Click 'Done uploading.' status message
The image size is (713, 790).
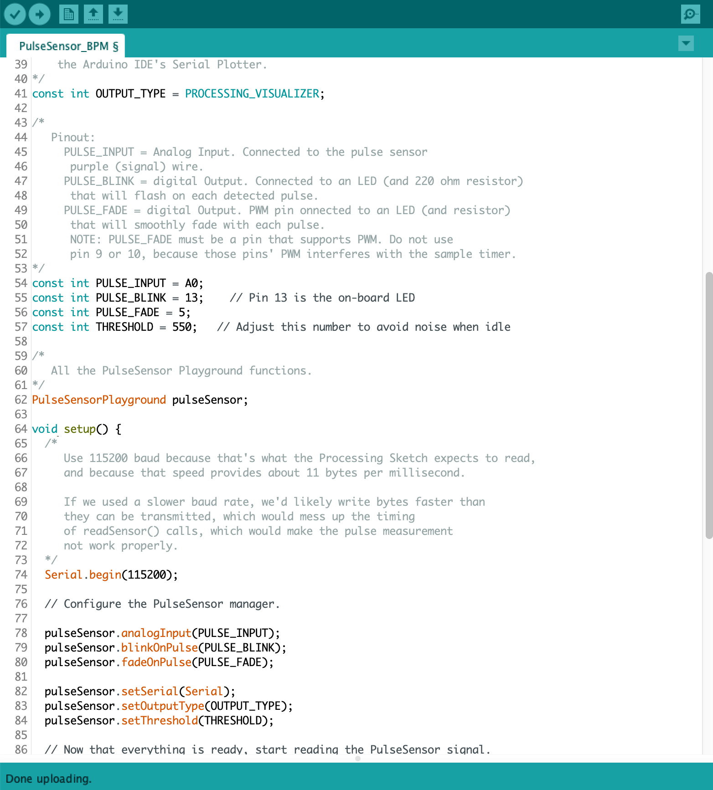coord(49,779)
